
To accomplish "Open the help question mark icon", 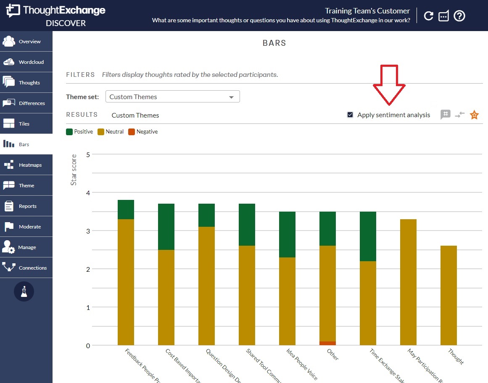I will tap(459, 16).
